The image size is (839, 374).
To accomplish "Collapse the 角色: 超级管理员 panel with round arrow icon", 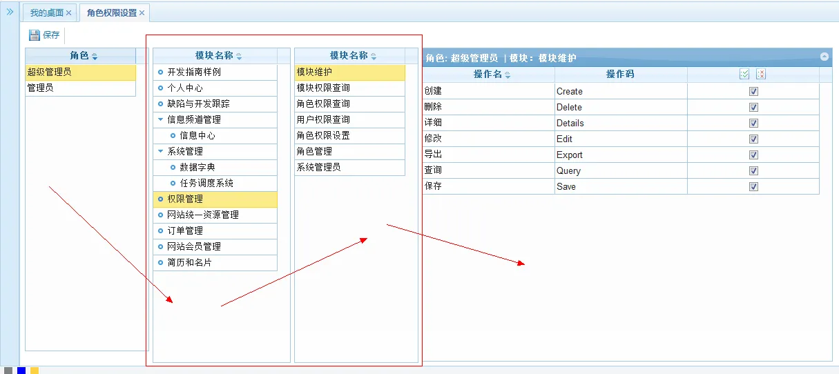I will [824, 57].
